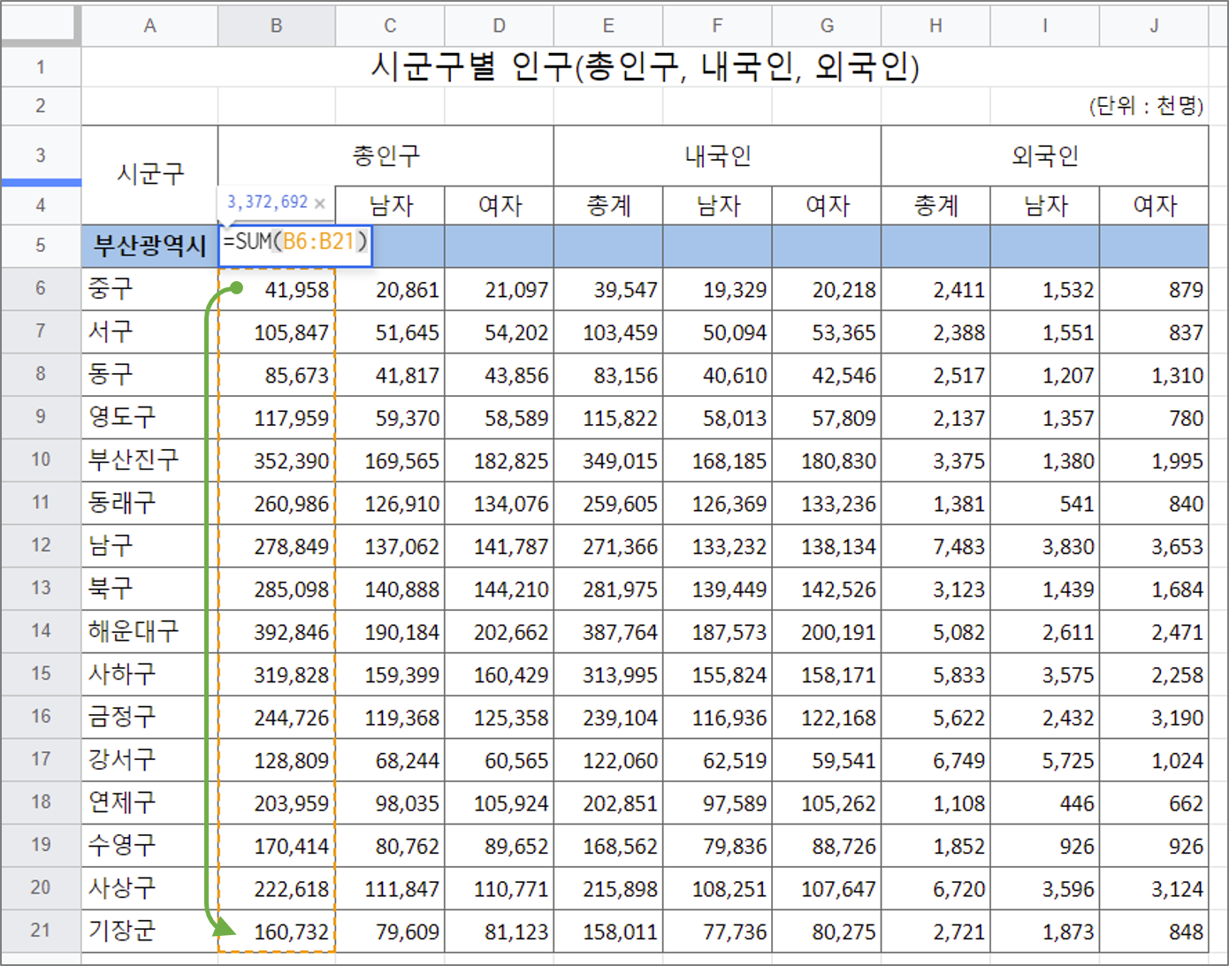Select column A header
This screenshot has width=1229, height=966.
pos(149,26)
